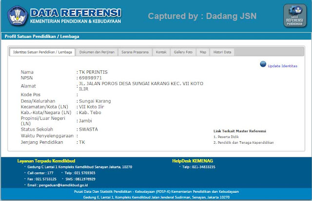The width and height of the screenshot is (312, 201).
Task: Click the Fax : 021 5733125 entry
Action: tap(42, 179)
